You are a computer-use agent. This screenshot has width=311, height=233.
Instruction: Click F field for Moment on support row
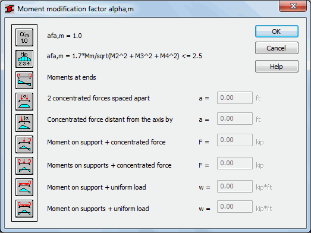[x=235, y=140]
